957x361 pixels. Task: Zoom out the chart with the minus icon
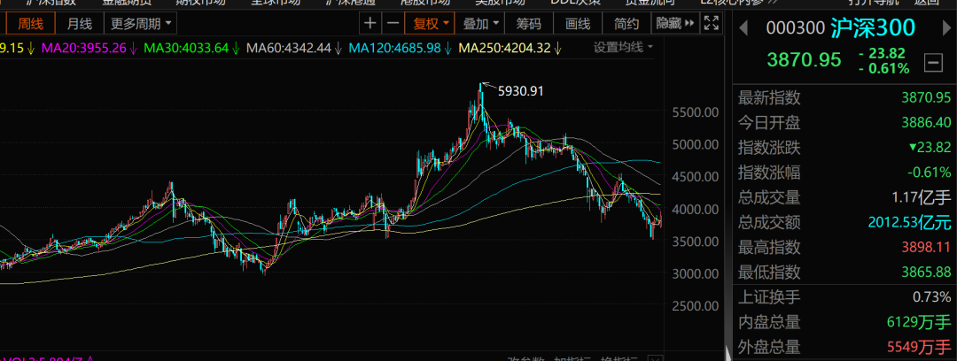393,25
